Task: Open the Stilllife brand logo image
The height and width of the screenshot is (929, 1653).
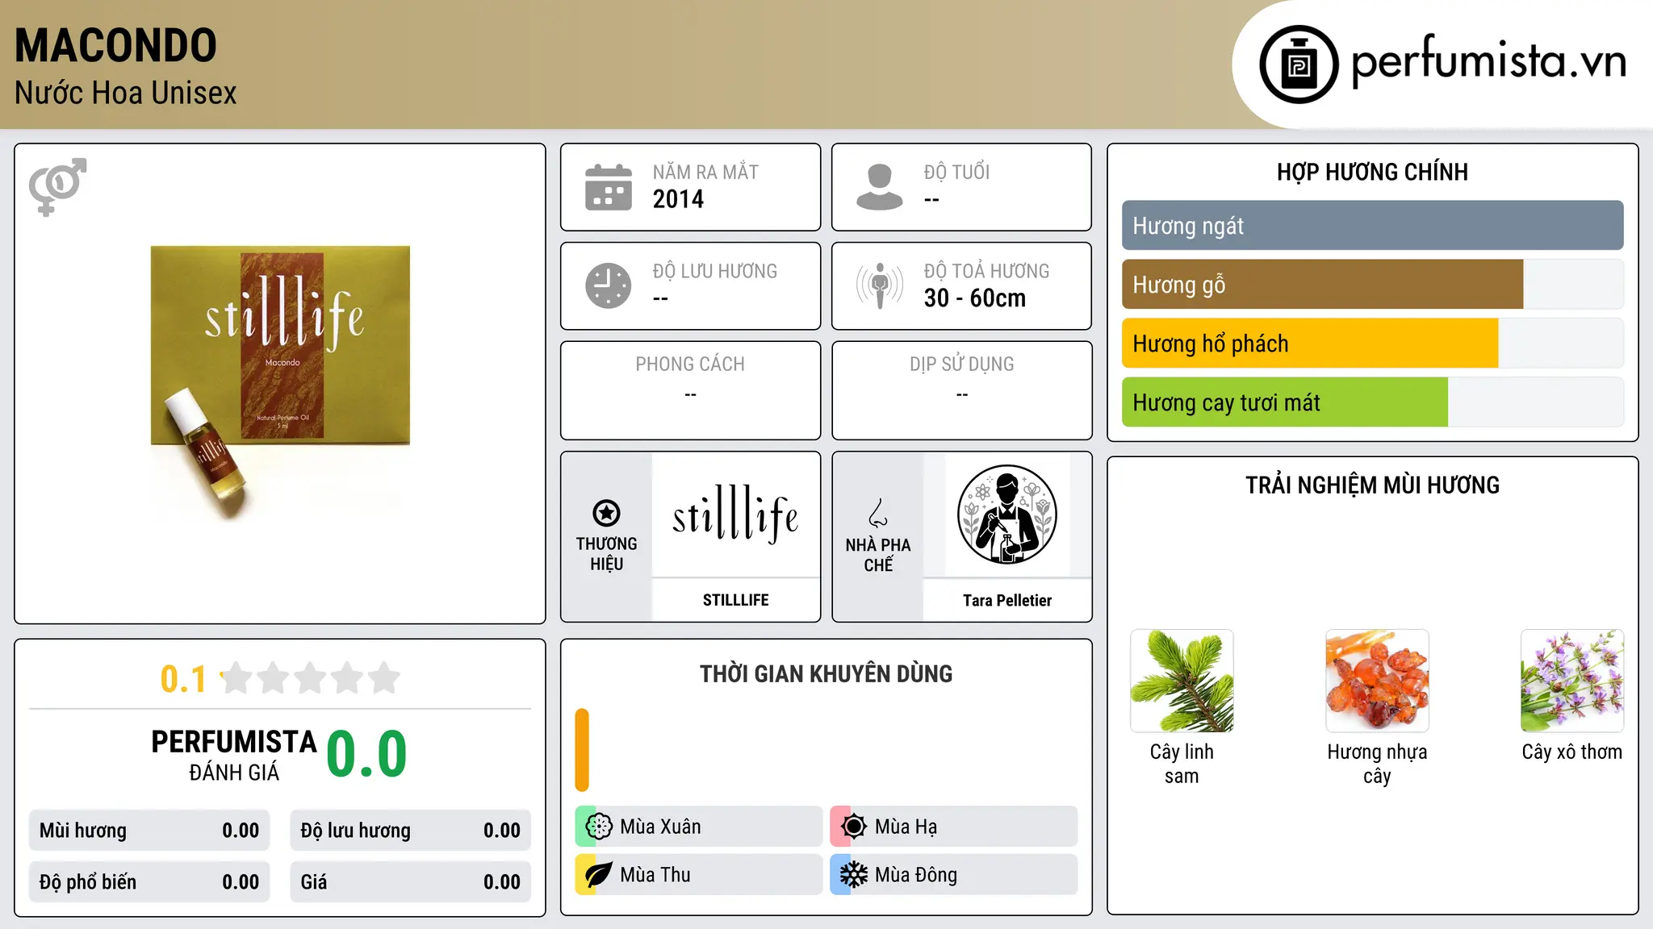Action: pyautogui.click(x=735, y=514)
